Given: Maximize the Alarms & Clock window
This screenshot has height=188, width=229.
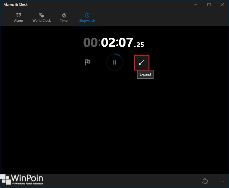Looking at the screenshot, I should pos(209,5).
